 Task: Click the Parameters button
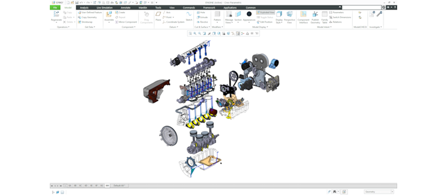click(x=338, y=12)
